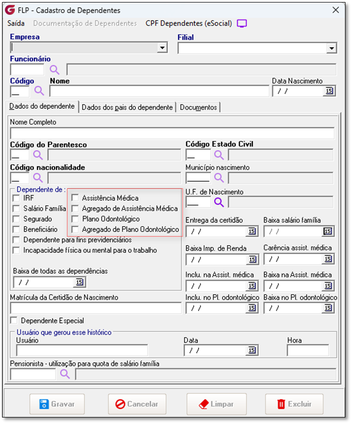Tick Plano Odontológico checkbox
The image size is (352, 424).
coord(75,219)
